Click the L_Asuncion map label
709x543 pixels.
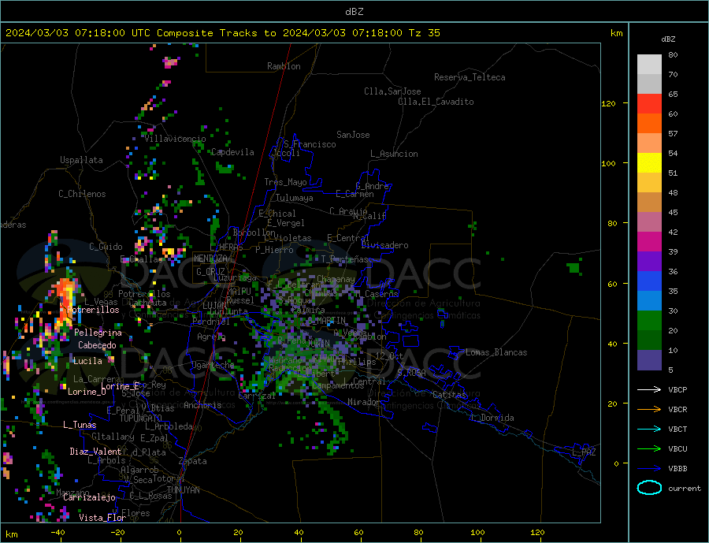point(395,154)
